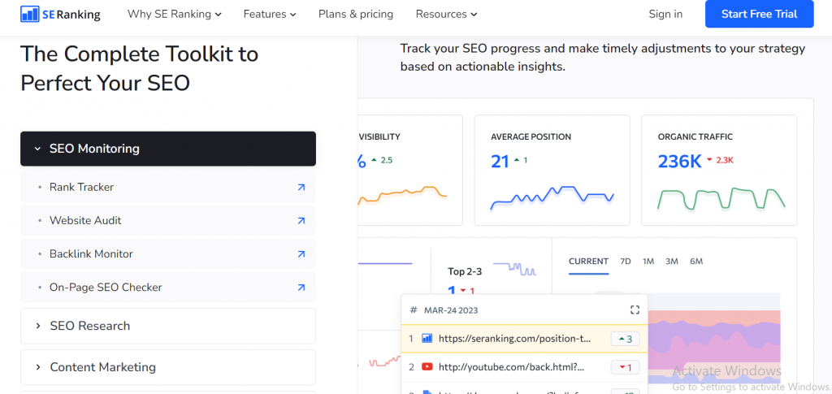This screenshot has height=394, width=832.
Task: Open Rank Tracker external link arrow
Action: [301, 187]
